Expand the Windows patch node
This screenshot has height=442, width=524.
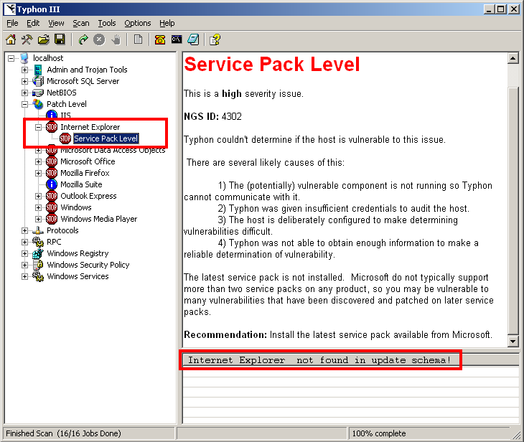[x=39, y=207]
